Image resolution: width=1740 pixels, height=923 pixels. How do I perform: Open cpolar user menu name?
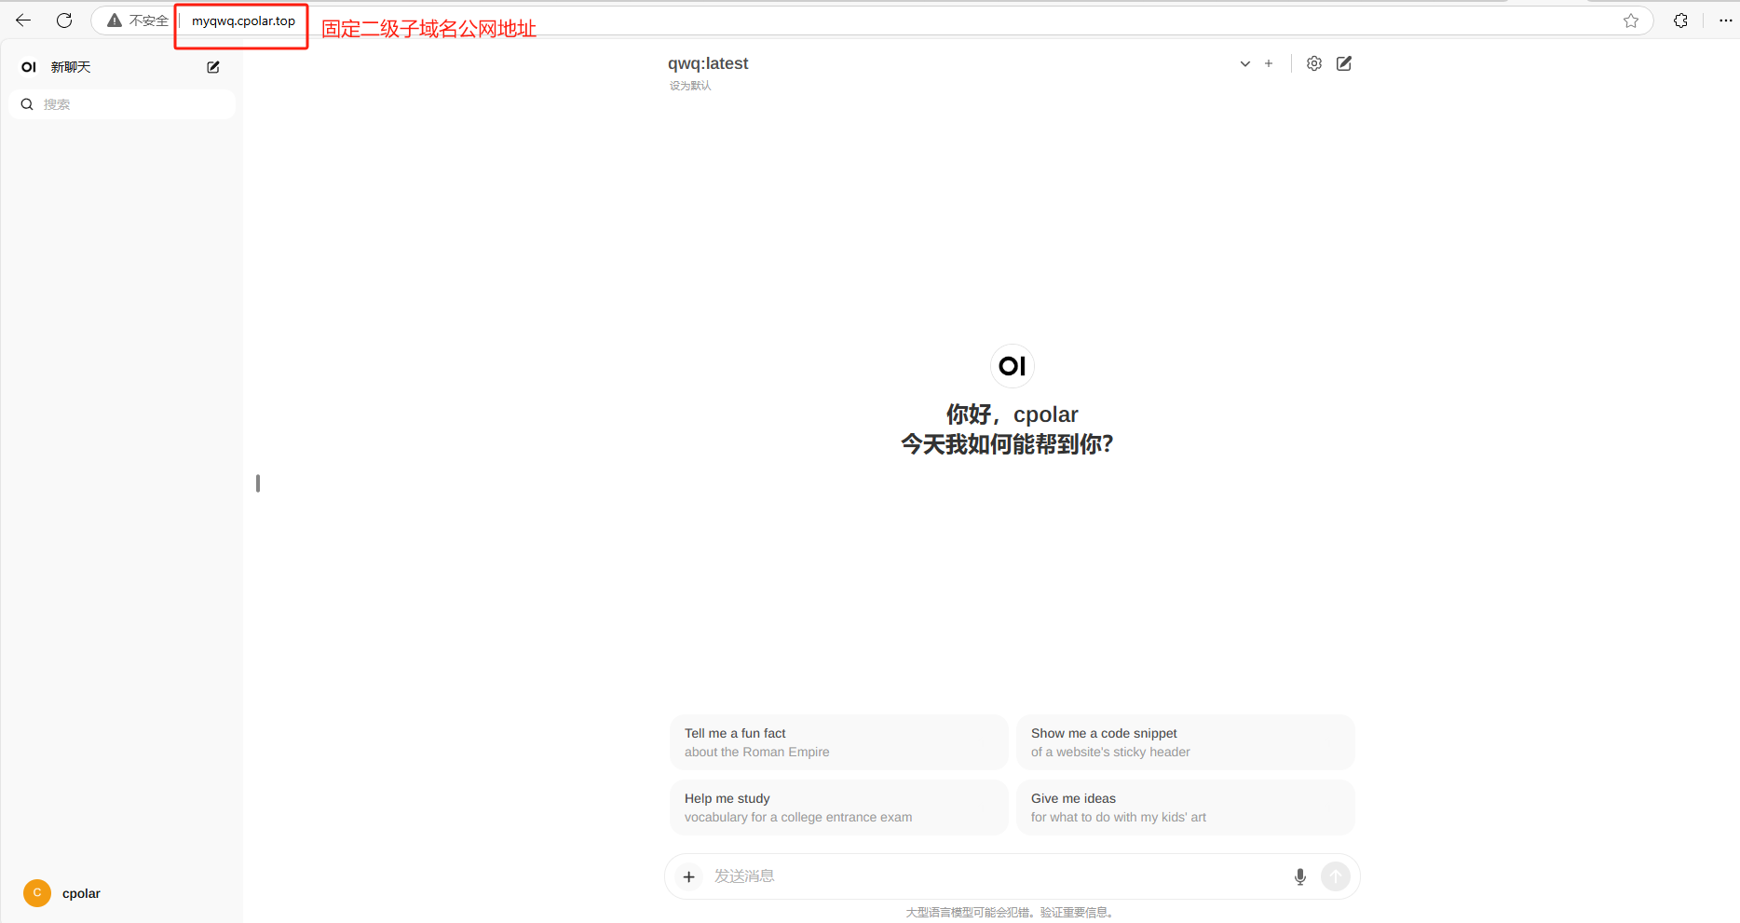pyautogui.click(x=81, y=893)
